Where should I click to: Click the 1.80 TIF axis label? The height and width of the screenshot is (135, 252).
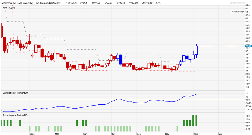(248, 116)
